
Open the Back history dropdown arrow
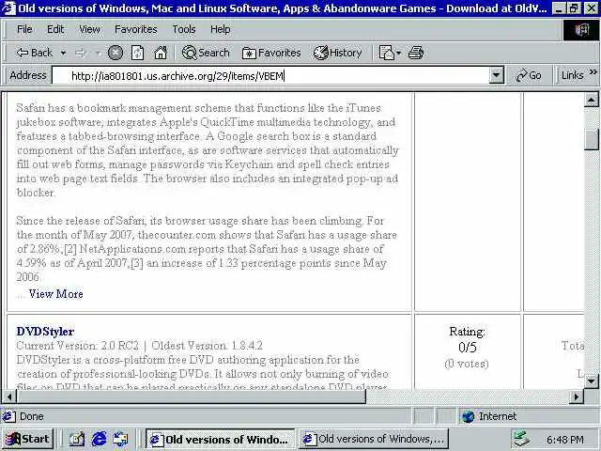coord(63,53)
